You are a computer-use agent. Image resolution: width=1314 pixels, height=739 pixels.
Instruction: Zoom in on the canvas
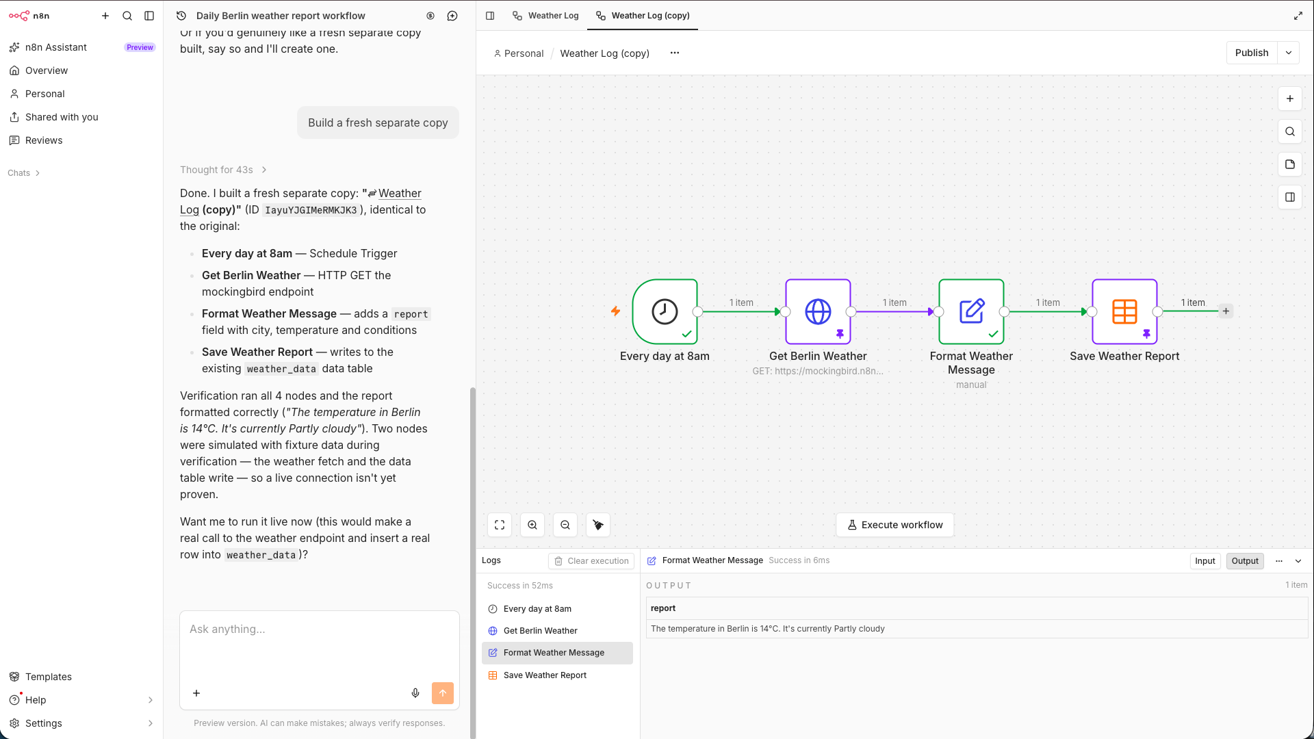tap(532, 525)
